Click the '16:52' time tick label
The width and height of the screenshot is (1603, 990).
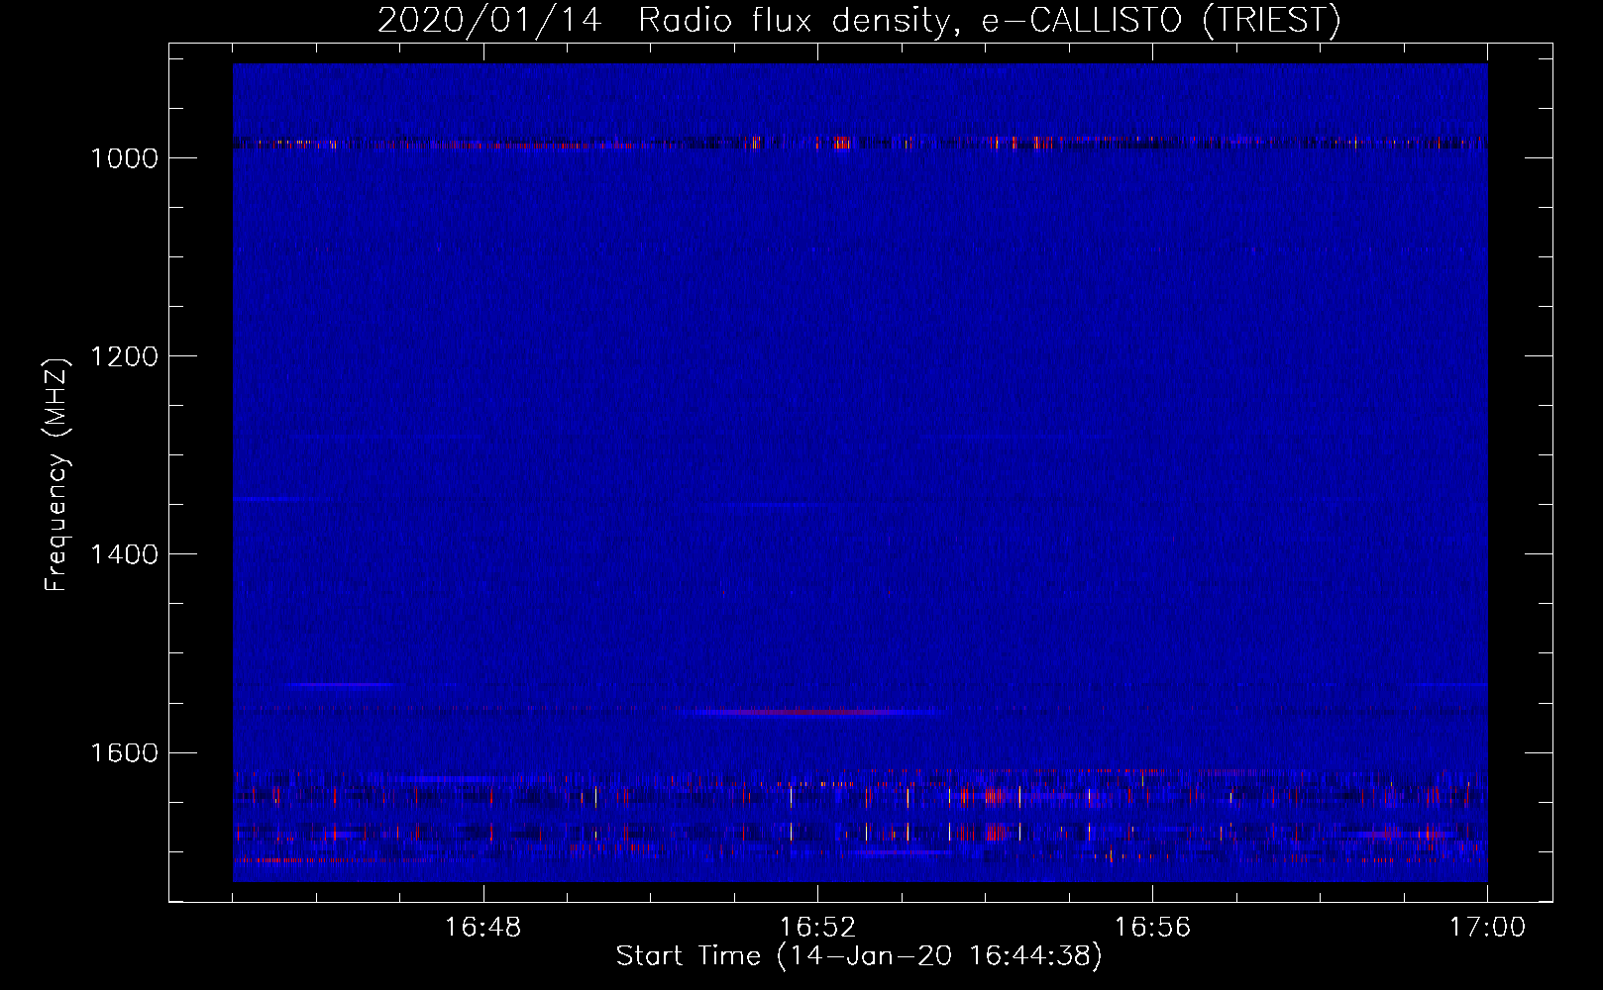pos(817,928)
